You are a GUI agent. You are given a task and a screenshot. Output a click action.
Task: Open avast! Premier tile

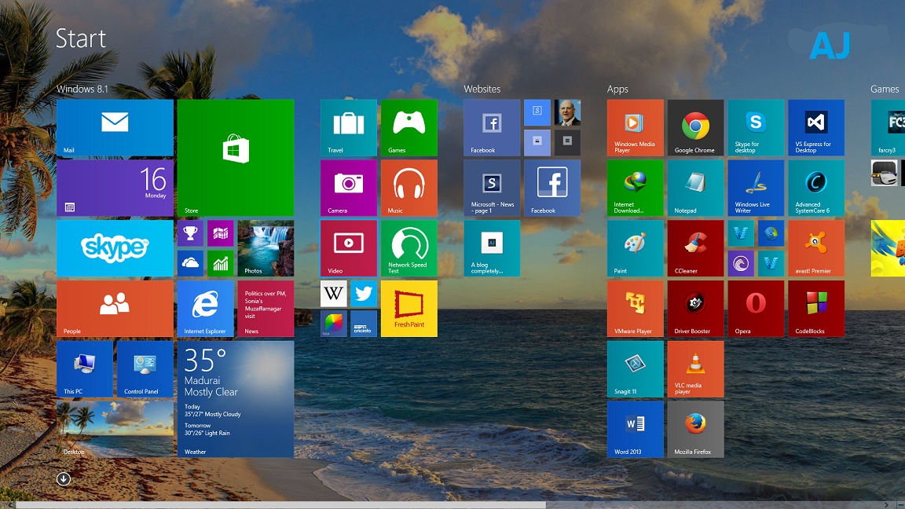[816, 248]
